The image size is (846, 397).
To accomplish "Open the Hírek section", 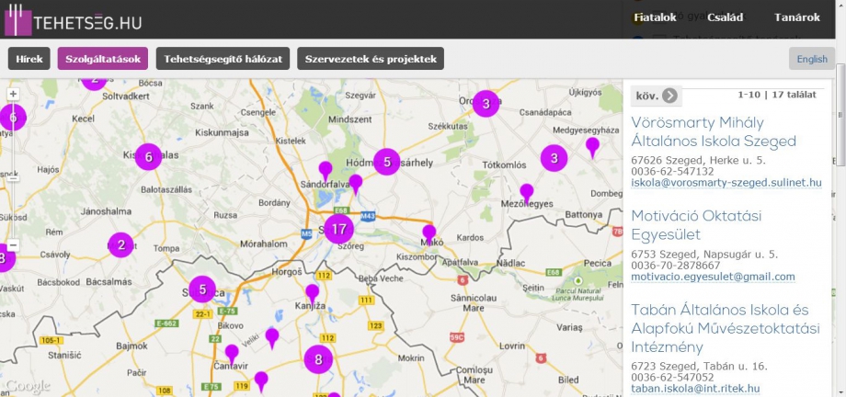I will coord(29,59).
